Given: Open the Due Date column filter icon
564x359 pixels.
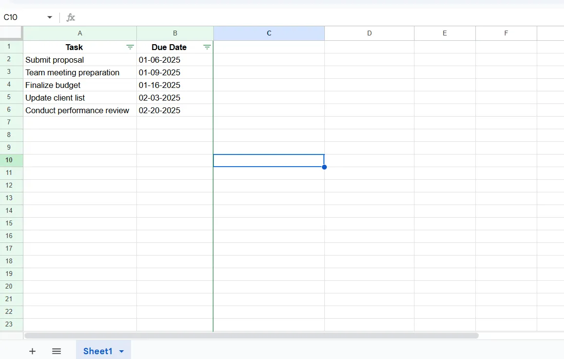Looking at the screenshot, I should [207, 47].
